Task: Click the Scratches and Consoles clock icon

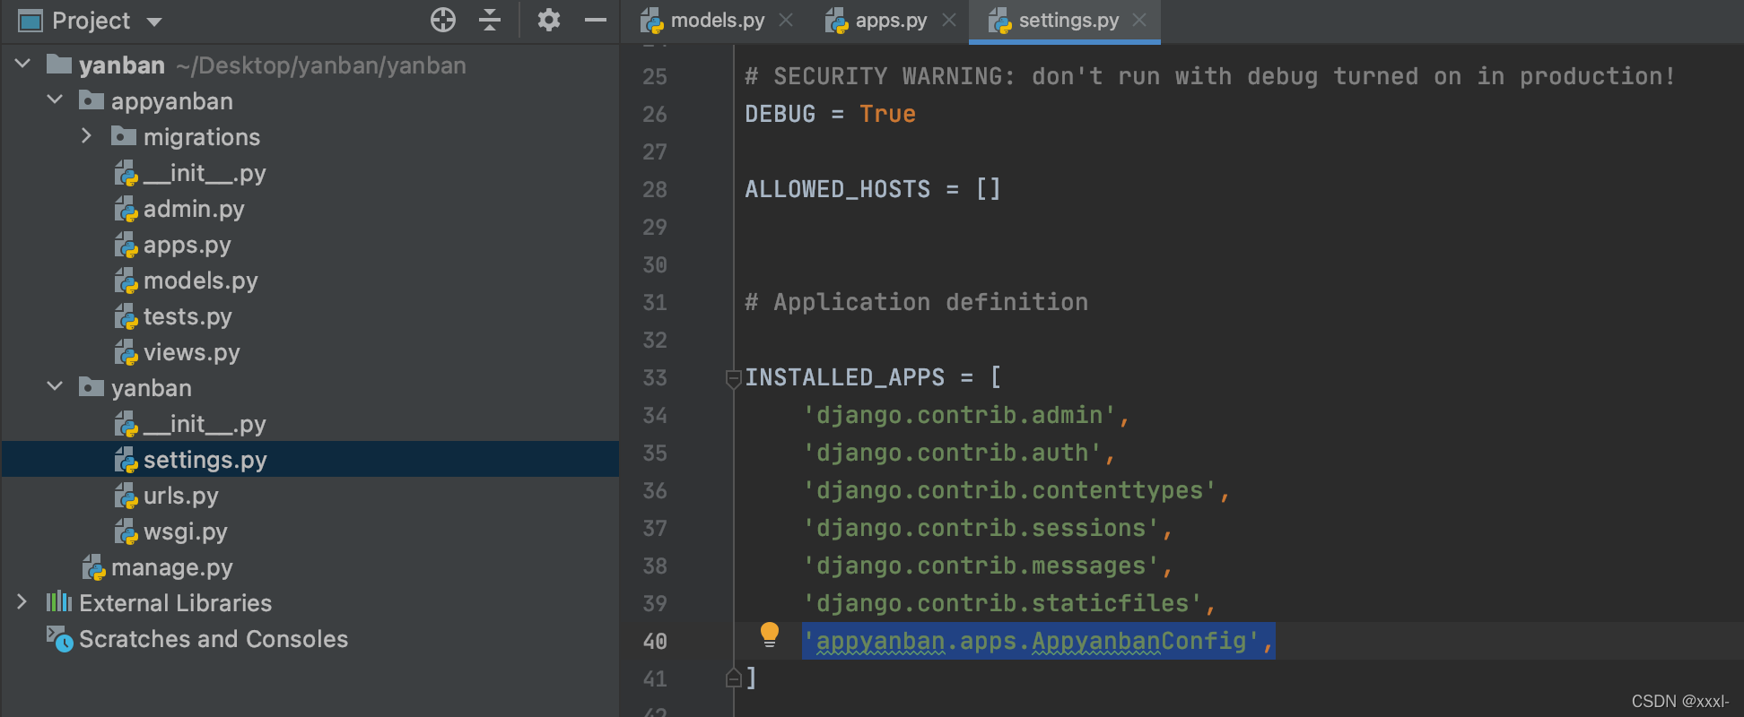Action: click(59, 639)
